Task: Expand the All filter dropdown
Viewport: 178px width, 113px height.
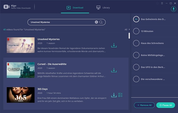Action: pos(127,30)
